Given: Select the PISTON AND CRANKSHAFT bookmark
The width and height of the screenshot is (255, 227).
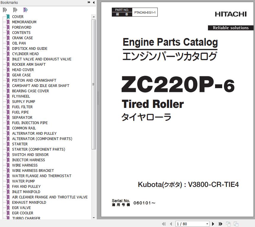Looking at the screenshot, I should coord(34,80).
